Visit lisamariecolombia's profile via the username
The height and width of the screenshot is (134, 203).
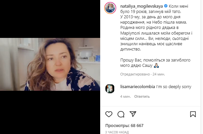tap(138, 87)
